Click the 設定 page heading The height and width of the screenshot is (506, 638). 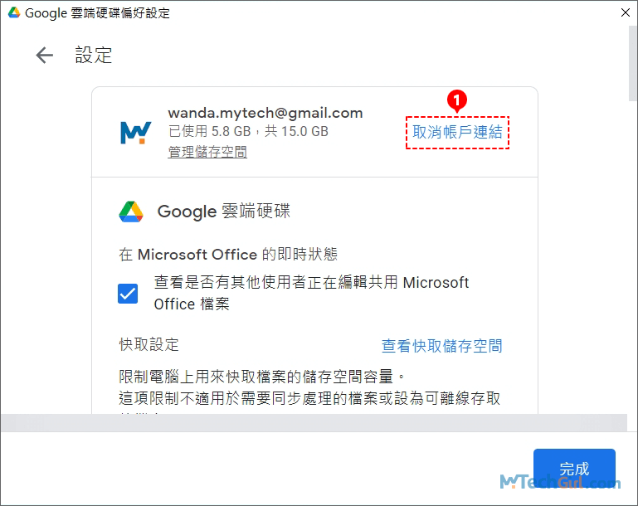coord(94,56)
